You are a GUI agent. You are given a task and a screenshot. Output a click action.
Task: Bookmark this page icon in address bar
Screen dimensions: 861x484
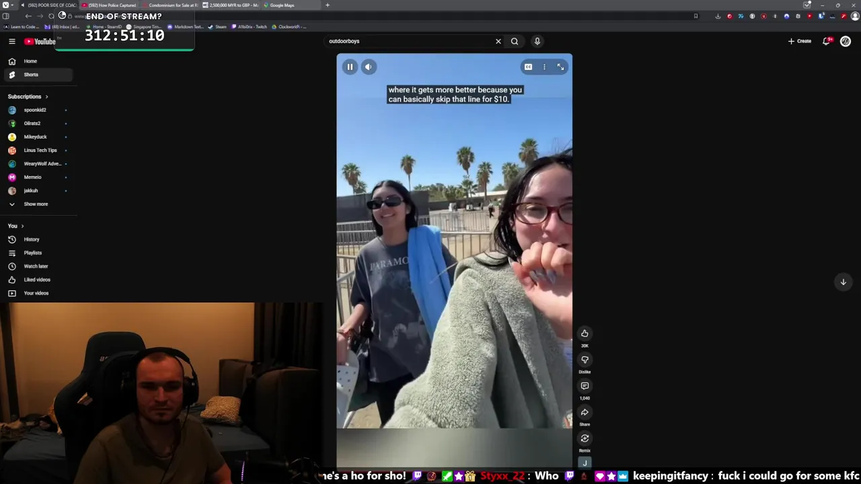696,16
